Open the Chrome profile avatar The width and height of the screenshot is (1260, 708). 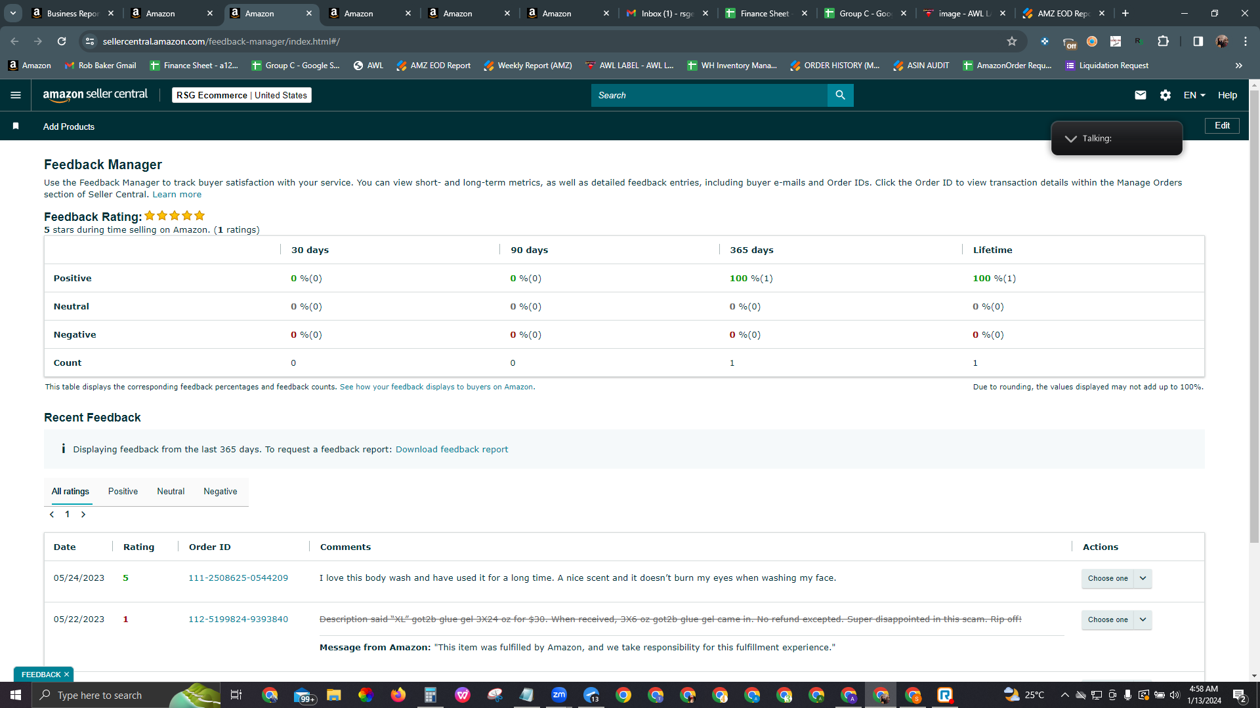click(1222, 41)
